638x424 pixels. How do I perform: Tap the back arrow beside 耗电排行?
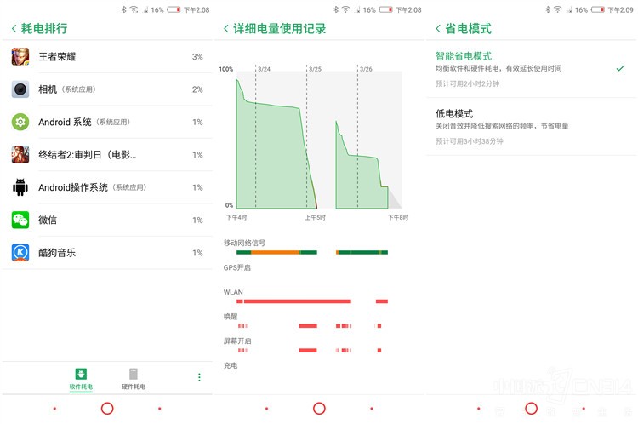coord(14,28)
